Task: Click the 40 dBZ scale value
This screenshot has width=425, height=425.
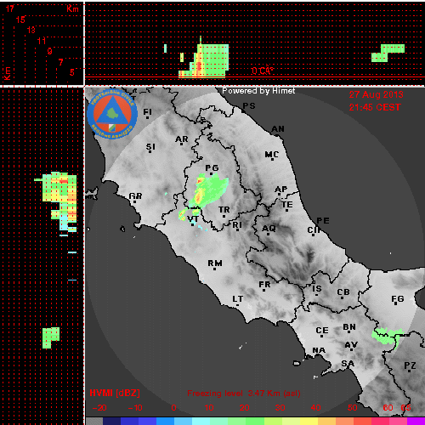Action: 315,408
